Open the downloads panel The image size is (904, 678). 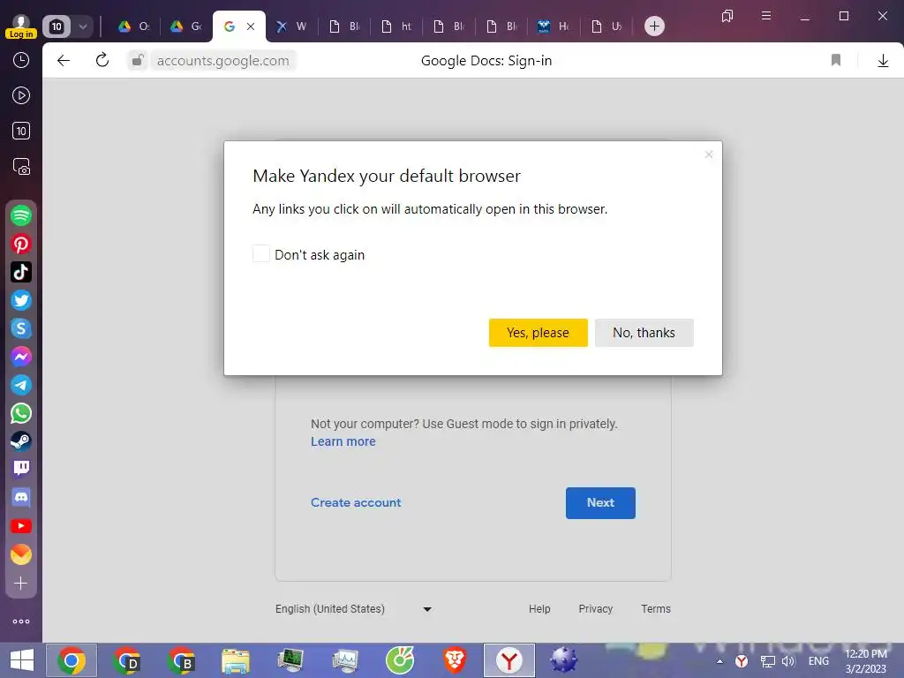(x=883, y=61)
